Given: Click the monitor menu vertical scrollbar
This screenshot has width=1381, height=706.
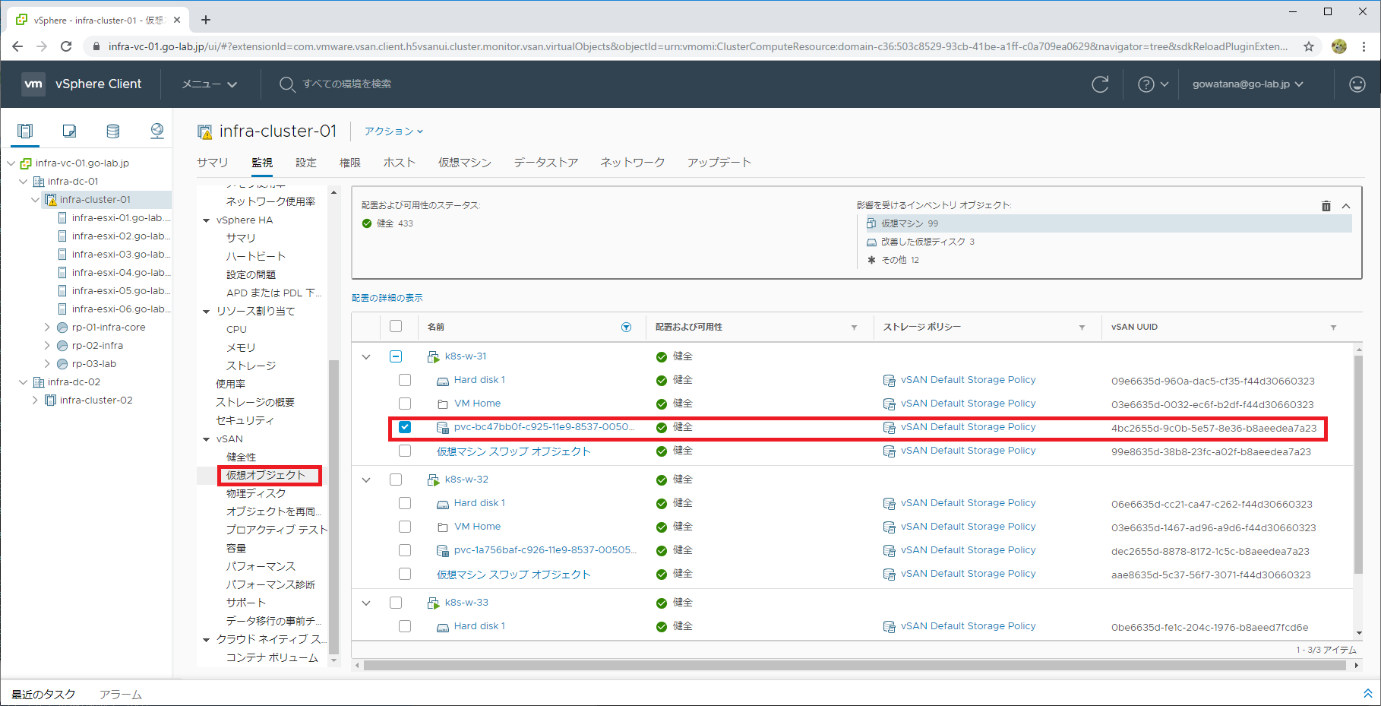Looking at the screenshot, I should (x=333, y=505).
